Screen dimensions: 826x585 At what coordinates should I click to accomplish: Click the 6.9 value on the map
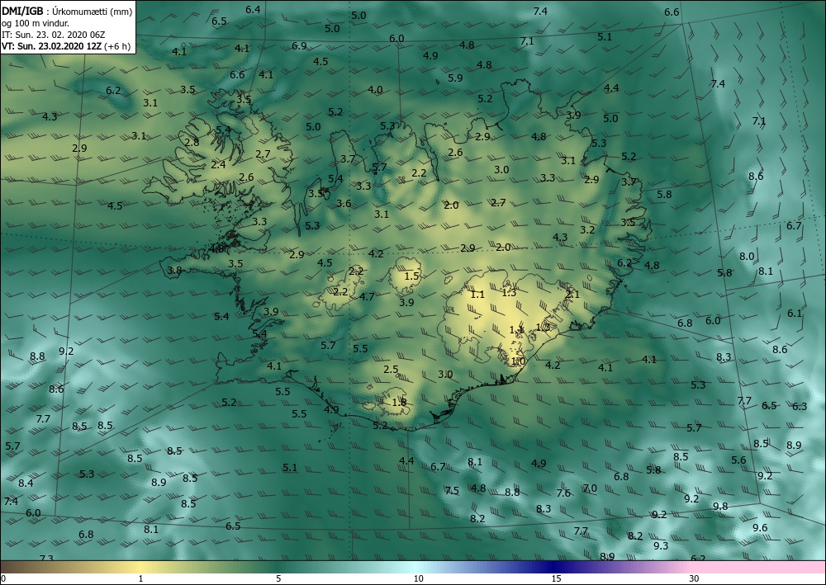click(x=299, y=46)
